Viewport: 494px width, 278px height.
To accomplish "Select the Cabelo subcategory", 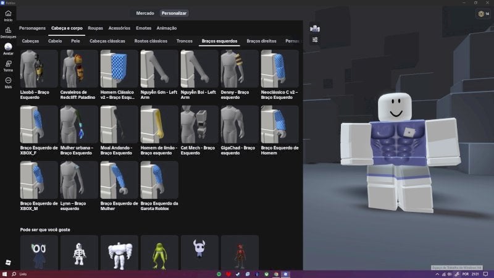I will [55, 41].
